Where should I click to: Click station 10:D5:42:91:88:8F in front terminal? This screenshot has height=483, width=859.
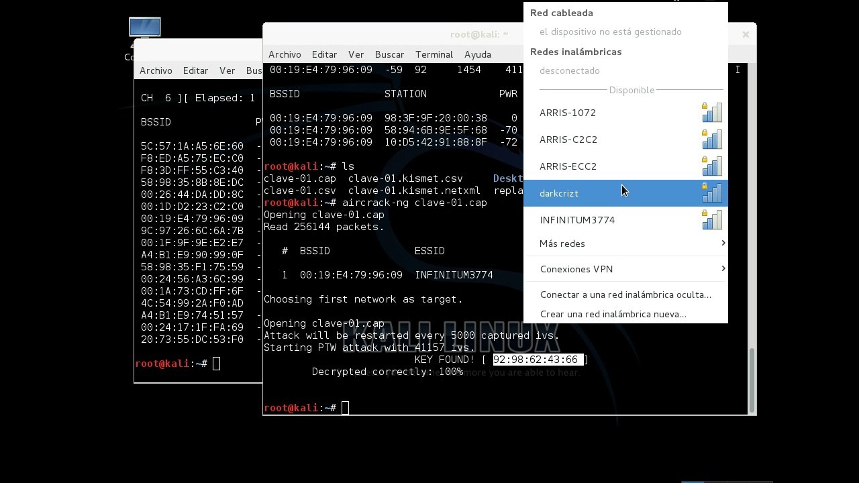click(x=436, y=142)
